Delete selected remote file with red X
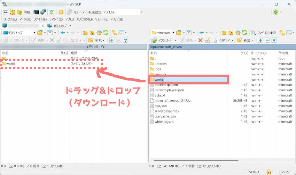The height and width of the screenshot is (175, 296). click(200, 40)
